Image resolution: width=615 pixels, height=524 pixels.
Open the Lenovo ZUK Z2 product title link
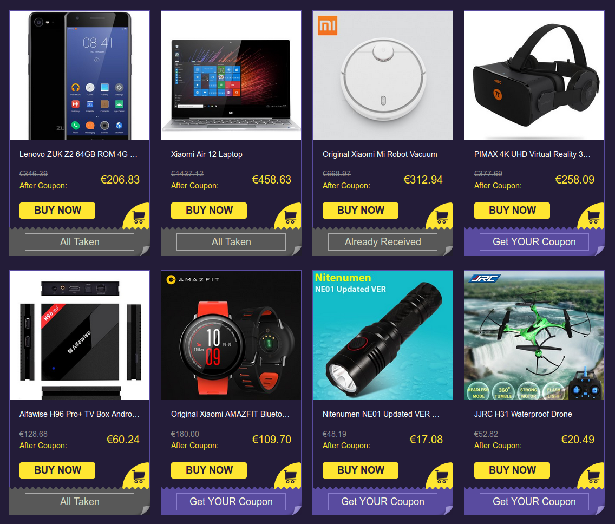pos(78,154)
